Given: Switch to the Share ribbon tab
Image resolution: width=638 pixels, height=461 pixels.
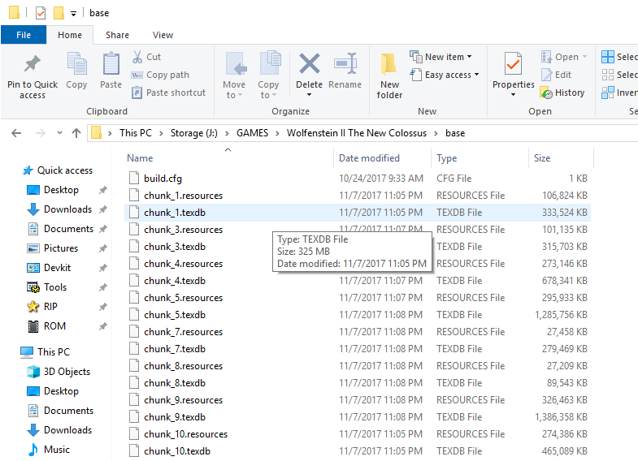Looking at the screenshot, I should click(117, 35).
